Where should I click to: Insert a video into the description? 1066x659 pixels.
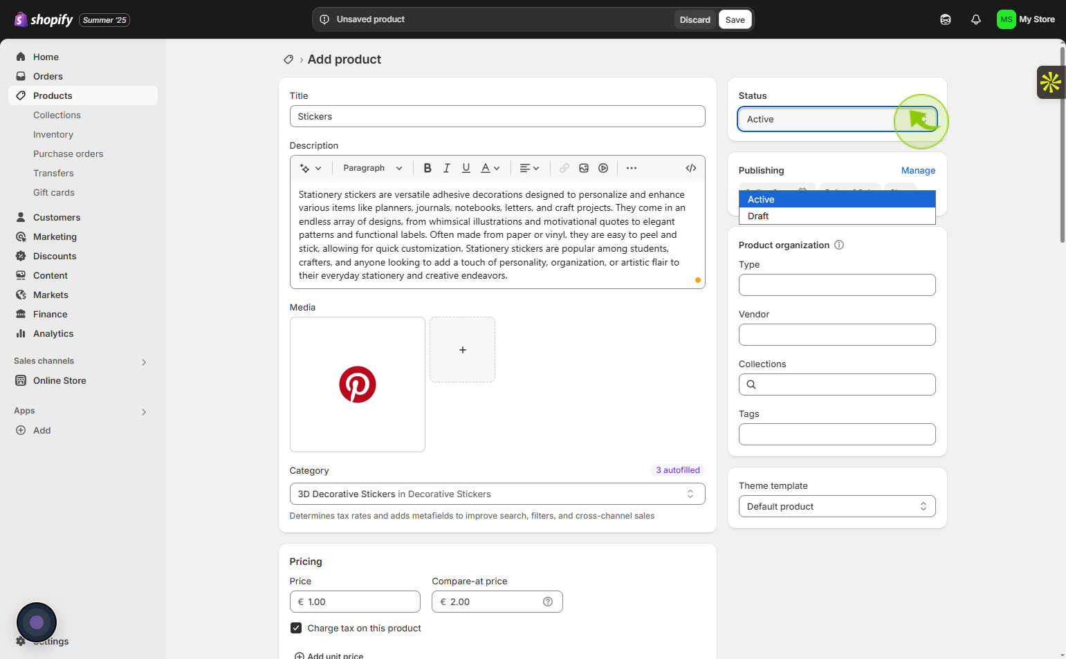pyautogui.click(x=603, y=168)
